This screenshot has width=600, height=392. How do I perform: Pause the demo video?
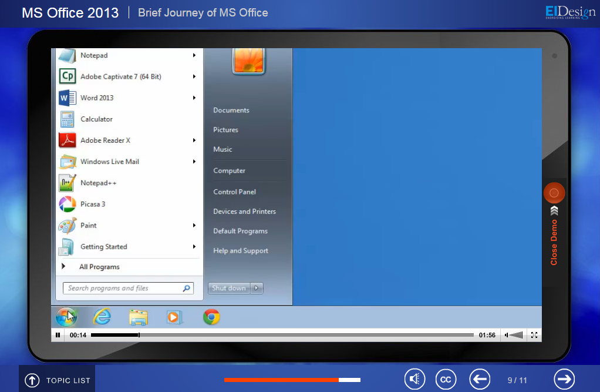58,335
